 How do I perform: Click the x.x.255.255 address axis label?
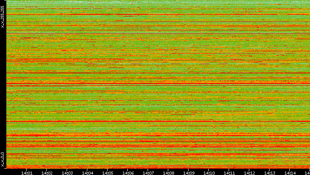pos(3,17)
